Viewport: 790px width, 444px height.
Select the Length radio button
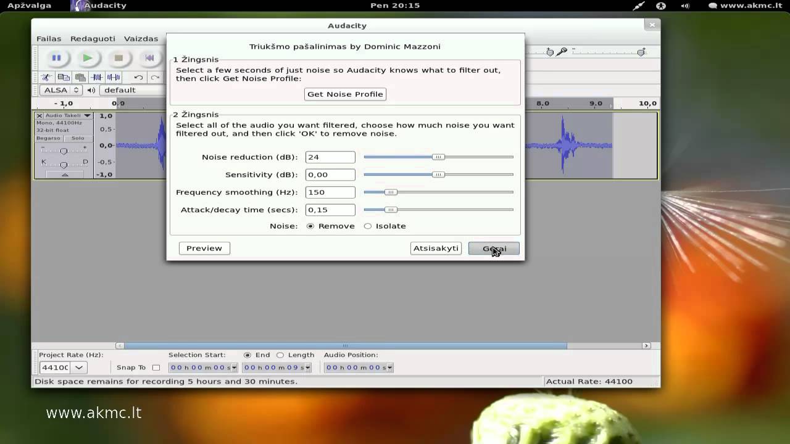[x=280, y=355]
